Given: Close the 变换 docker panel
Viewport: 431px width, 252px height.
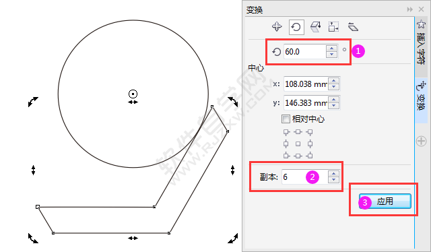Looking at the screenshot, I should 421,9.
